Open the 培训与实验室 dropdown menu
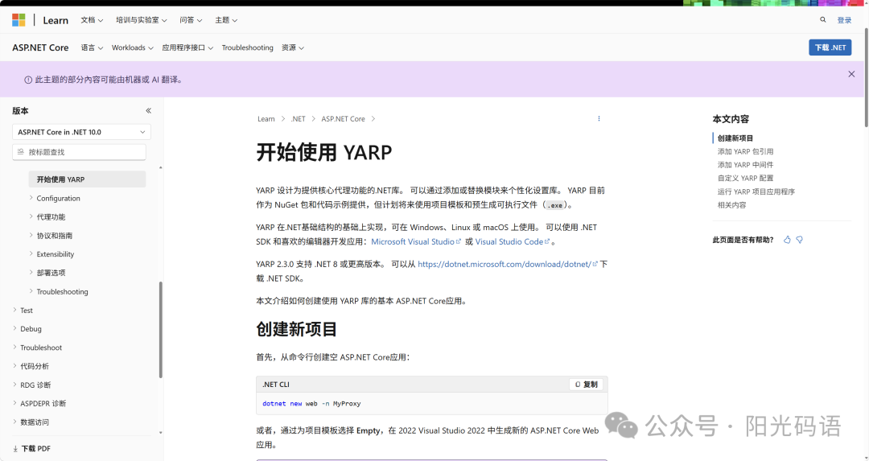Image resolution: width=869 pixels, height=461 pixels. pos(142,20)
